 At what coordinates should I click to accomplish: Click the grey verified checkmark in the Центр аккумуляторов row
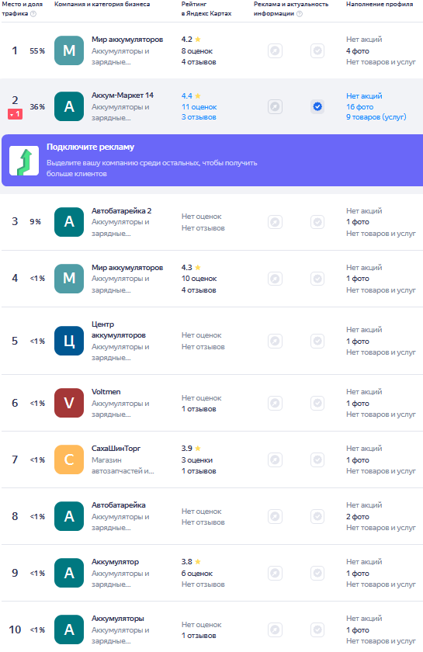317,341
